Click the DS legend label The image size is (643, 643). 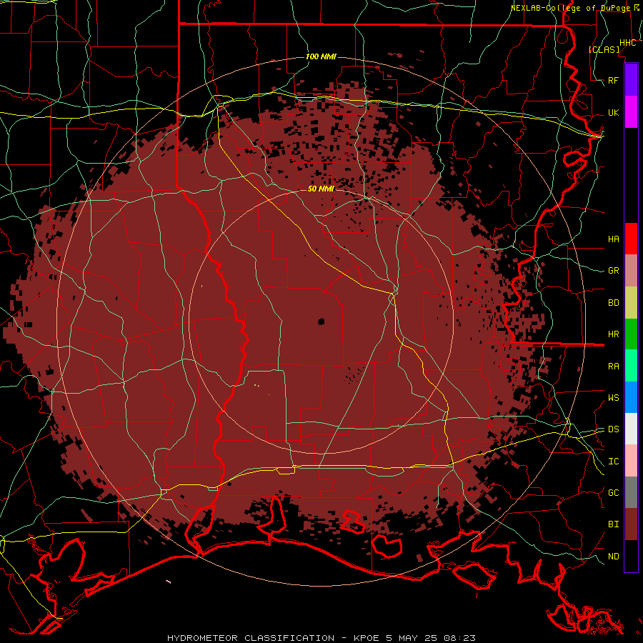coord(614,429)
